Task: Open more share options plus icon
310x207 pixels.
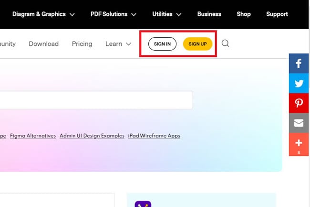Action: pyautogui.click(x=299, y=143)
